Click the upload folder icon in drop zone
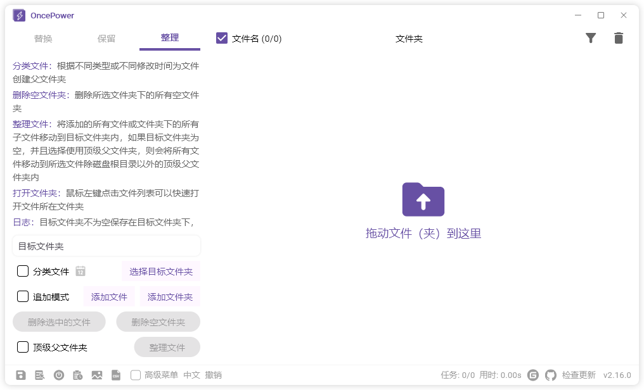The width and height of the screenshot is (644, 390). pyautogui.click(x=423, y=199)
